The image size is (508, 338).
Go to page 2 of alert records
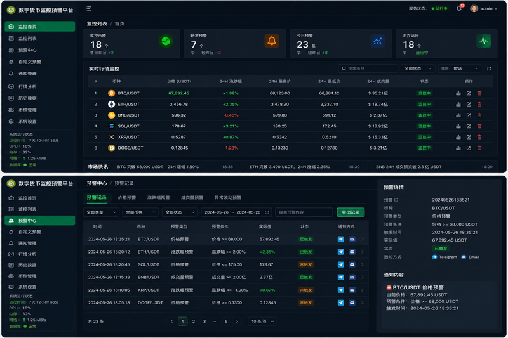click(194, 321)
